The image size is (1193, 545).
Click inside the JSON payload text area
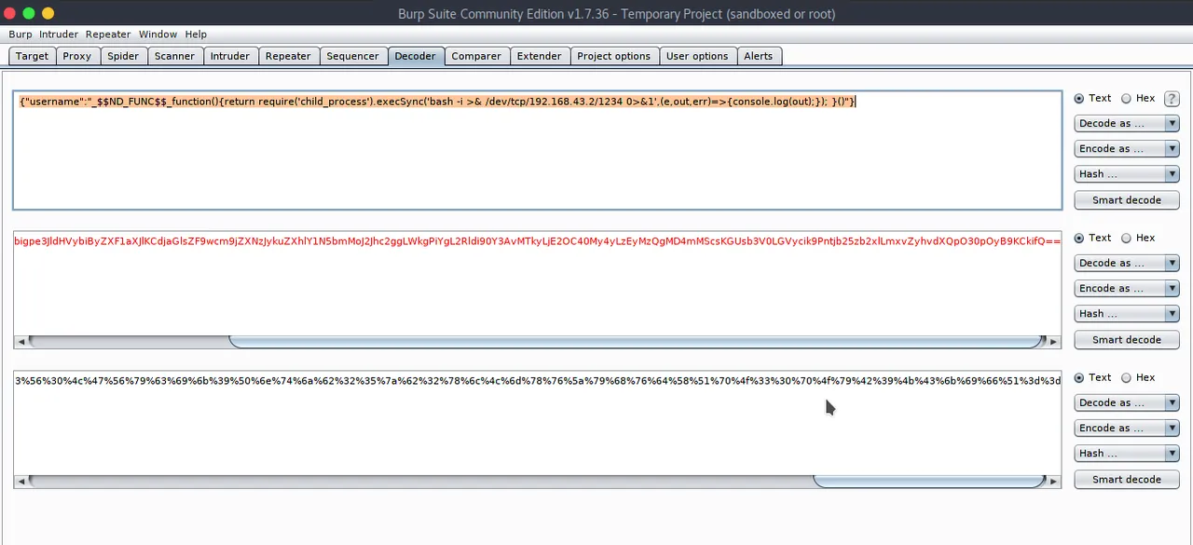(537, 150)
